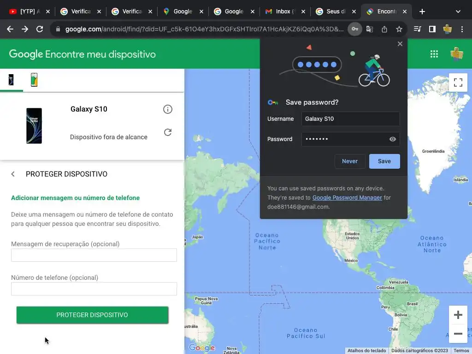Open the Google Password Manager link
This screenshot has width=472, height=354.
(x=347, y=198)
